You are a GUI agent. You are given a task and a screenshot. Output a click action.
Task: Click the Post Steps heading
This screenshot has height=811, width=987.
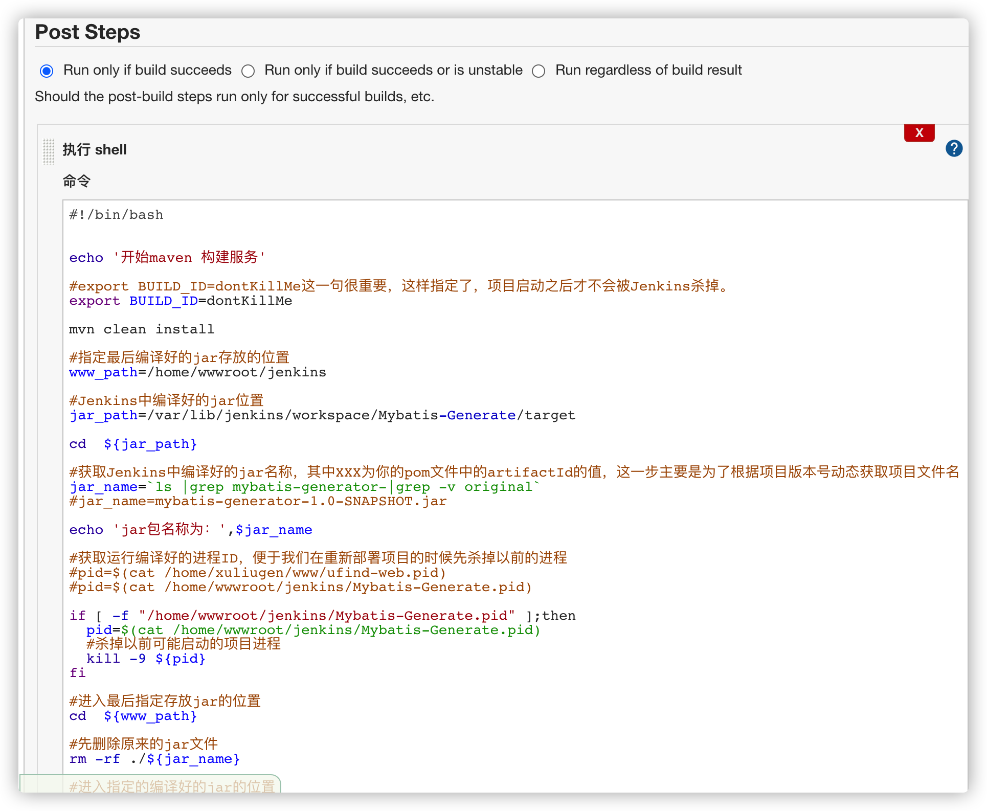(x=87, y=32)
